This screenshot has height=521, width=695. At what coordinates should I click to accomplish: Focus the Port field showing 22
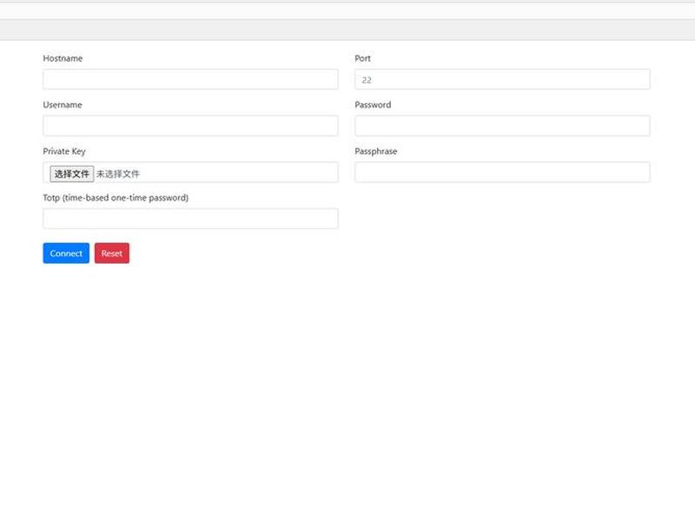pos(502,79)
